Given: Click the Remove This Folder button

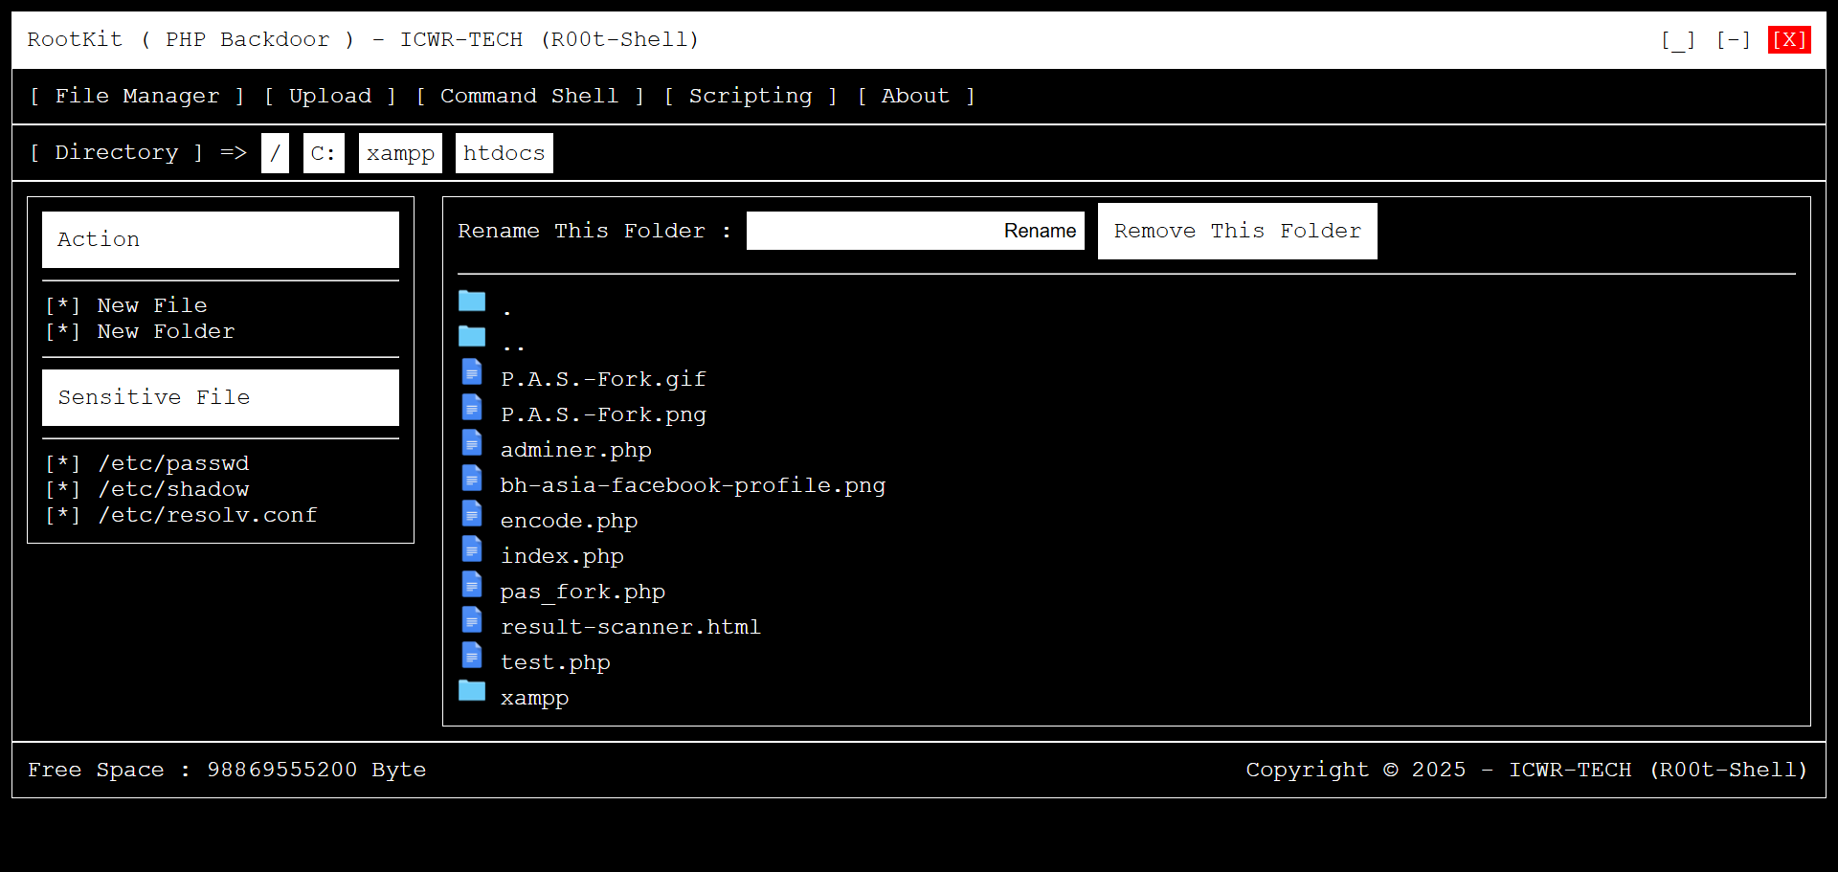Looking at the screenshot, I should (1237, 231).
